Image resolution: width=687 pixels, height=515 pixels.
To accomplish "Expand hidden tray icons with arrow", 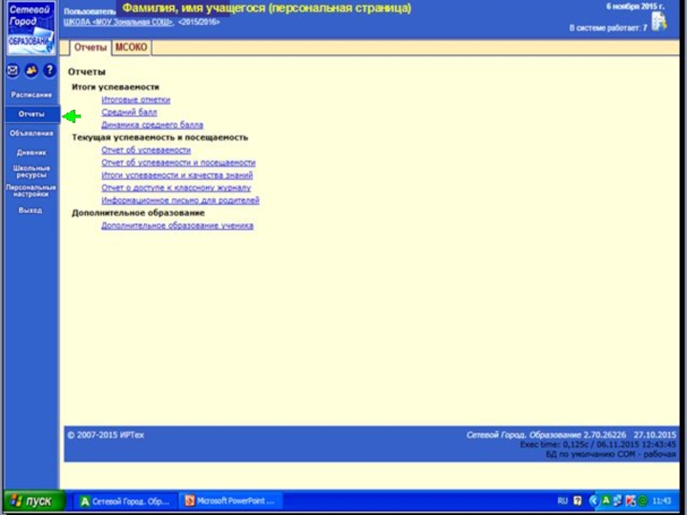I will click(x=593, y=500).
